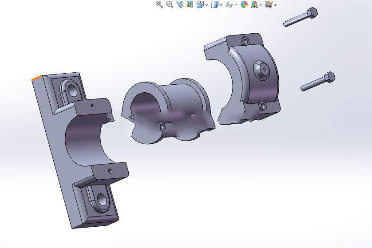The width and height of the screenshot is (372, 248).
Task: Click hex nut on top of cap
Action: point(245,41)
